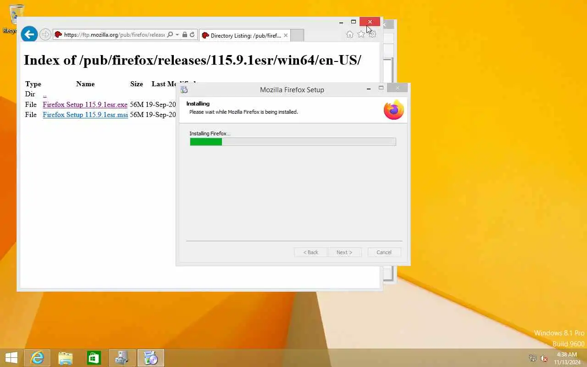
Task: Switch to the installer package taskbar icon
Action: point(122,358)
